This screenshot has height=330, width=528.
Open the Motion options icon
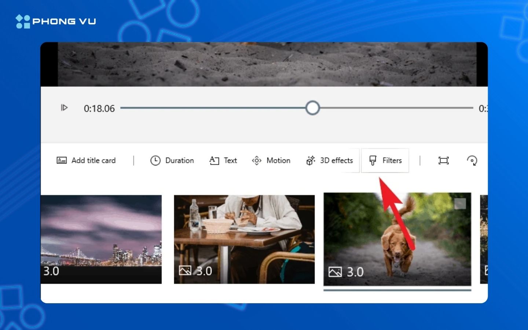257,161
